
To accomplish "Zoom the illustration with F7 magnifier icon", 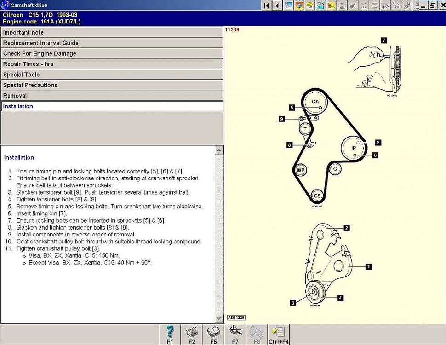I will [x=235, y=335].
